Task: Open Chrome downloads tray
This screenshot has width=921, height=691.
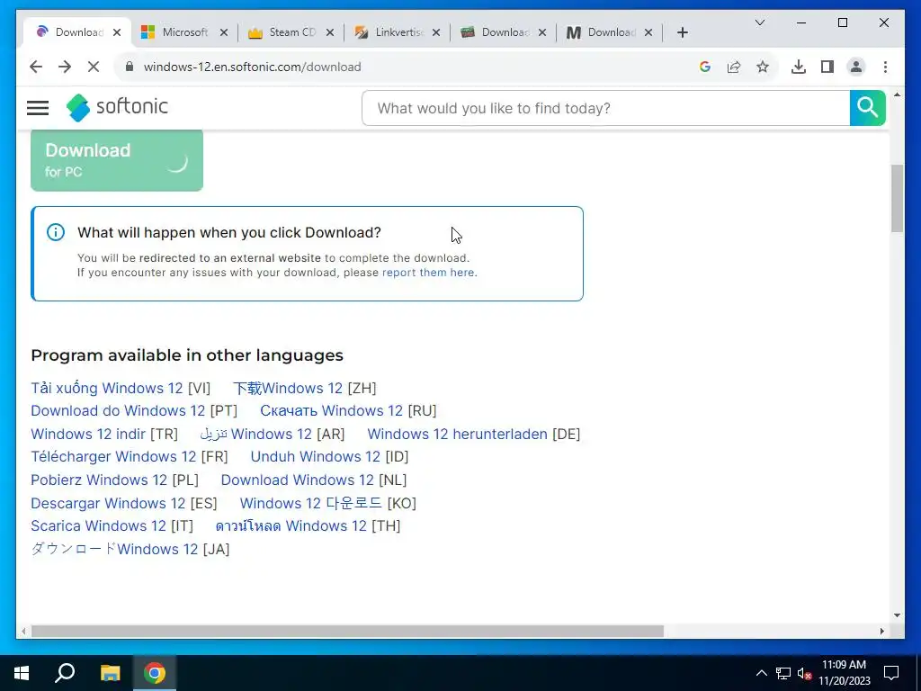Action: (x=799, y=67)
